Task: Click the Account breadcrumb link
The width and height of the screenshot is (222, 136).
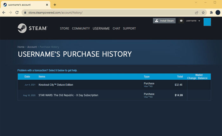Action: click(x=32, y=47)
